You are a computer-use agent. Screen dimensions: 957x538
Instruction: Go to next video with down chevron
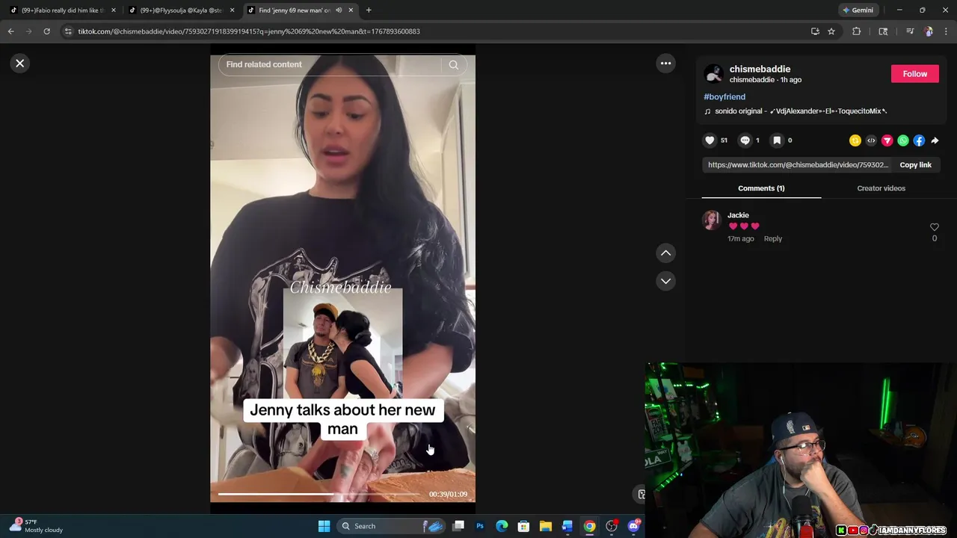click(665, 281)
